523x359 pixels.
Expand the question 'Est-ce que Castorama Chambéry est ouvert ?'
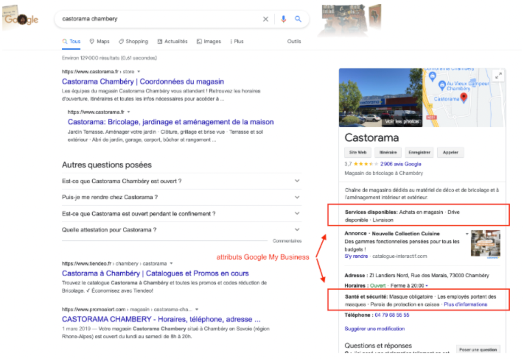[x=296, y=180]
